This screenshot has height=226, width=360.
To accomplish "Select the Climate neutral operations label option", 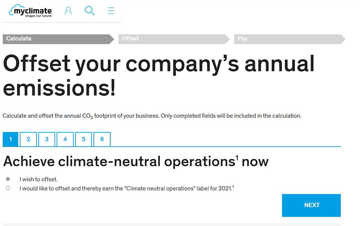I will 8,188.
